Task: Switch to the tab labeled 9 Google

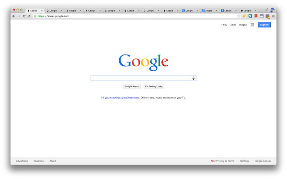Action: [x=247, y=10]
